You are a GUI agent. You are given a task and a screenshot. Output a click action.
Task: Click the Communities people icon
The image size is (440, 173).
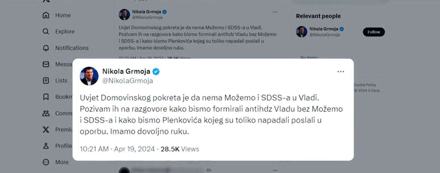coord(46,113)
